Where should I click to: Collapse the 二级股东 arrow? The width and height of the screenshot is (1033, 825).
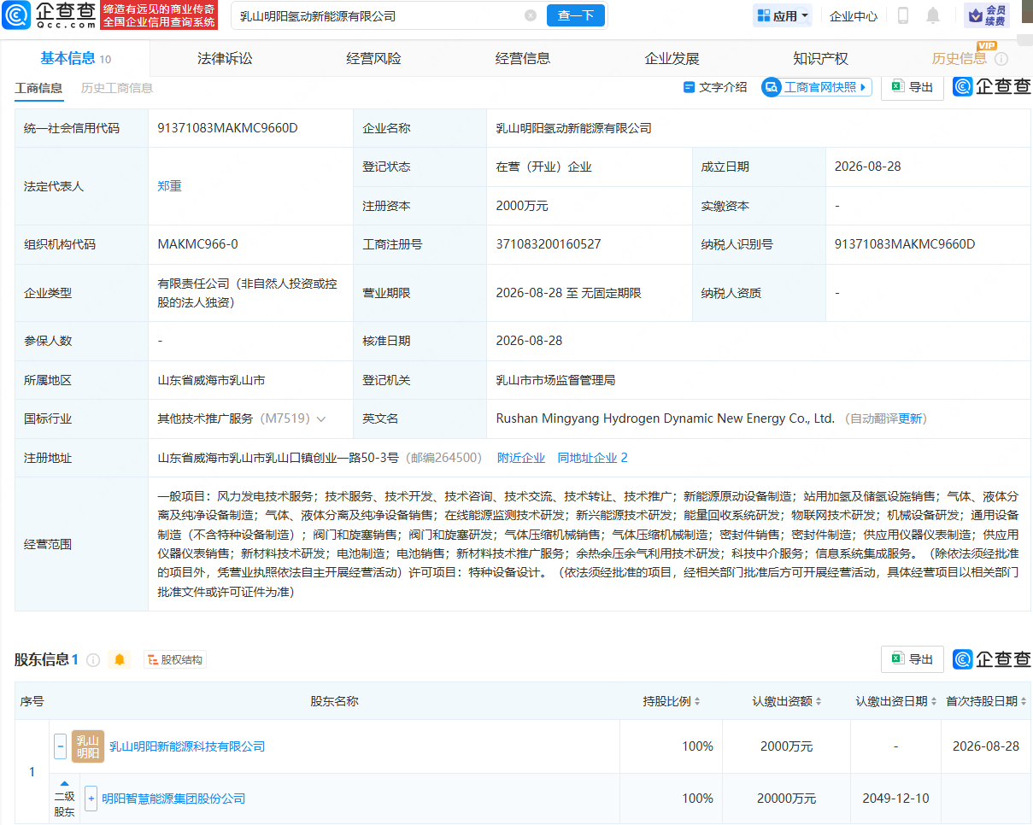click(x=64, y=782)
